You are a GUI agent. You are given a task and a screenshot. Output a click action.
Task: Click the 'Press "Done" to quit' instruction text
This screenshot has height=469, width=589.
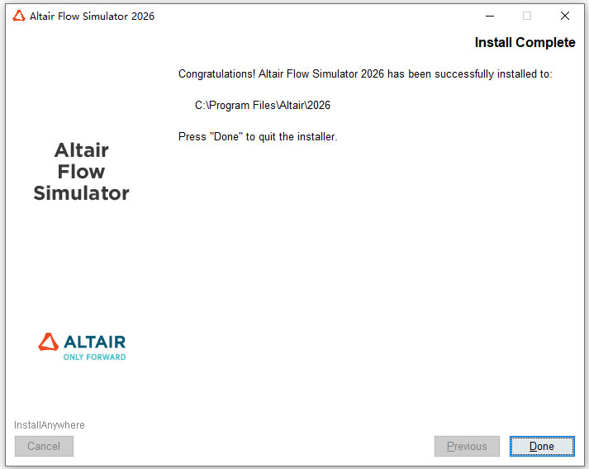[258, 137]
